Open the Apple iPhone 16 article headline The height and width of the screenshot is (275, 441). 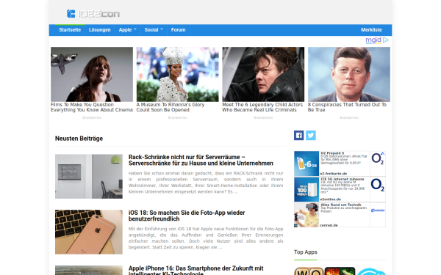[196, 271]
